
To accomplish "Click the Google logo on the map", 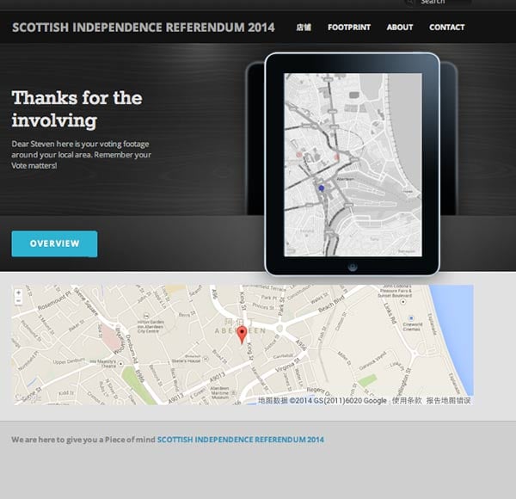I will pyautogui.click(x=28, y=398).
